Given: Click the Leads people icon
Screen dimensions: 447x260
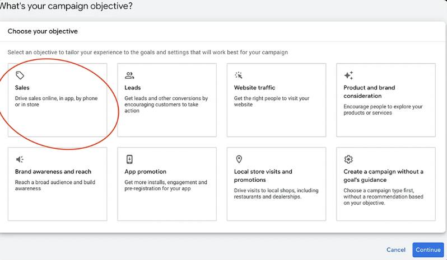Looking at the screenshot, I should pos(129,75).
